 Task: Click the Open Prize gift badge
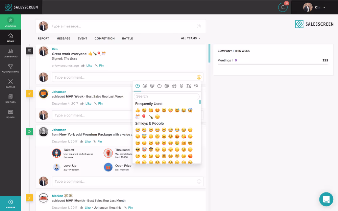click(108, 167)
